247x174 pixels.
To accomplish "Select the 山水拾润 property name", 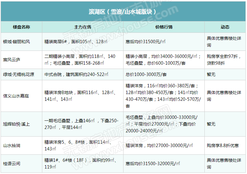I will click(12, 146).
